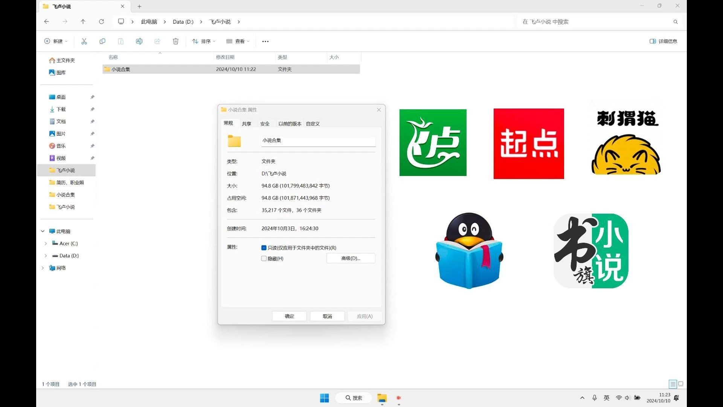Expand the Acer (C:) drive node

pos(46,243)
